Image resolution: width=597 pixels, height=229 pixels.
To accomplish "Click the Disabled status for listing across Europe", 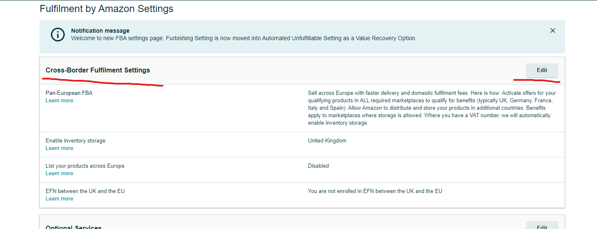I will click(318, 166).
